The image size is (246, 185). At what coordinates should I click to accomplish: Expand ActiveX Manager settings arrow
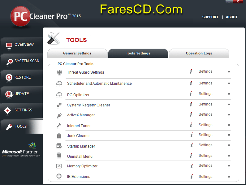pyautogui.click(x=229, y=115)
